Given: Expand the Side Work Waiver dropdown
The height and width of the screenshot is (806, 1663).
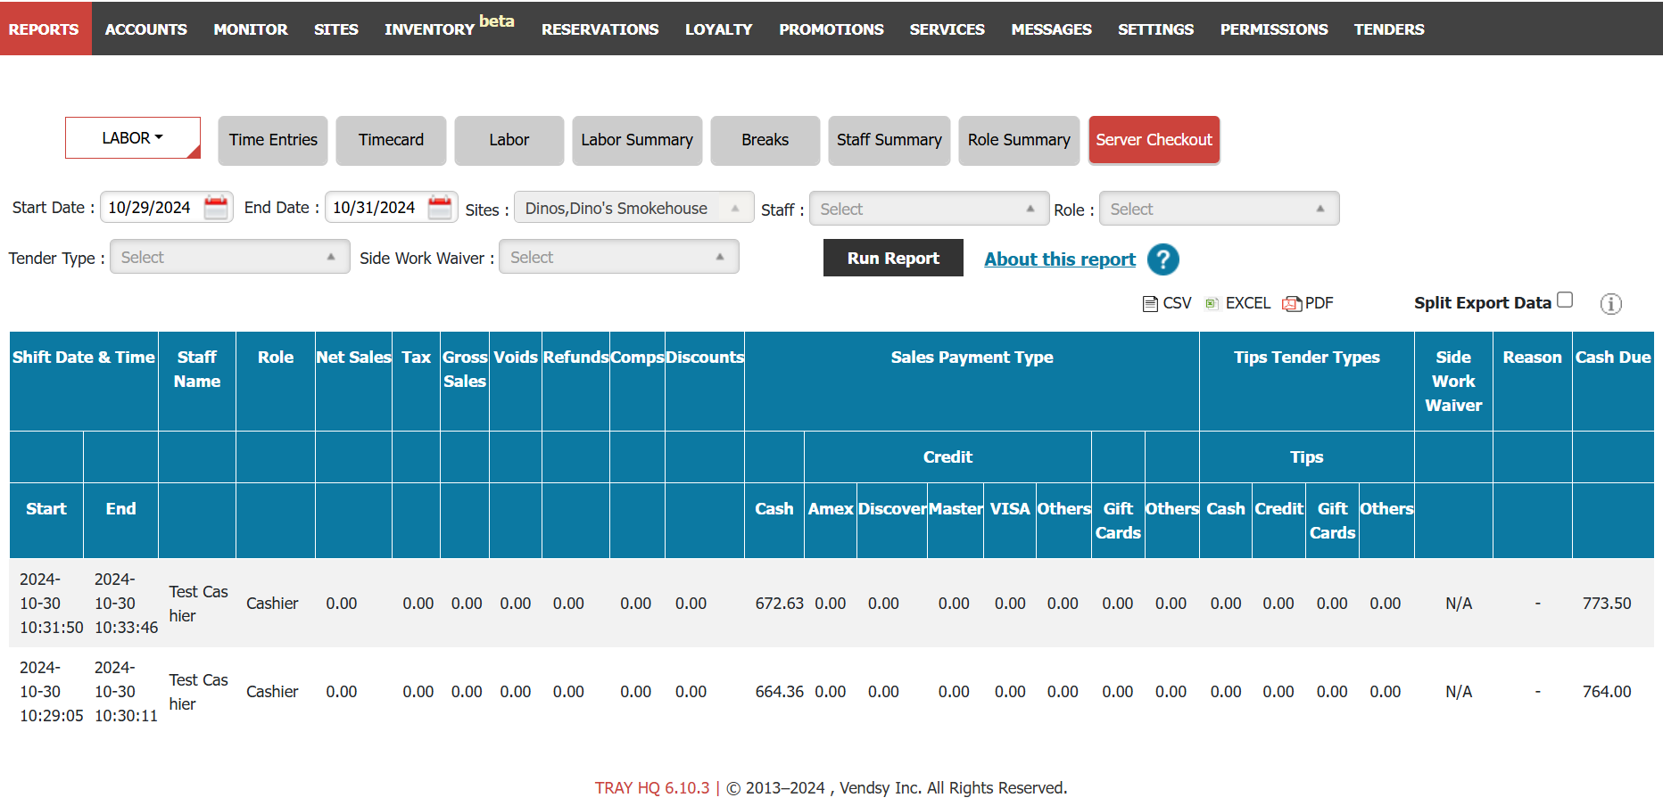Looking at the screenshot, I should tap(618, 257).
